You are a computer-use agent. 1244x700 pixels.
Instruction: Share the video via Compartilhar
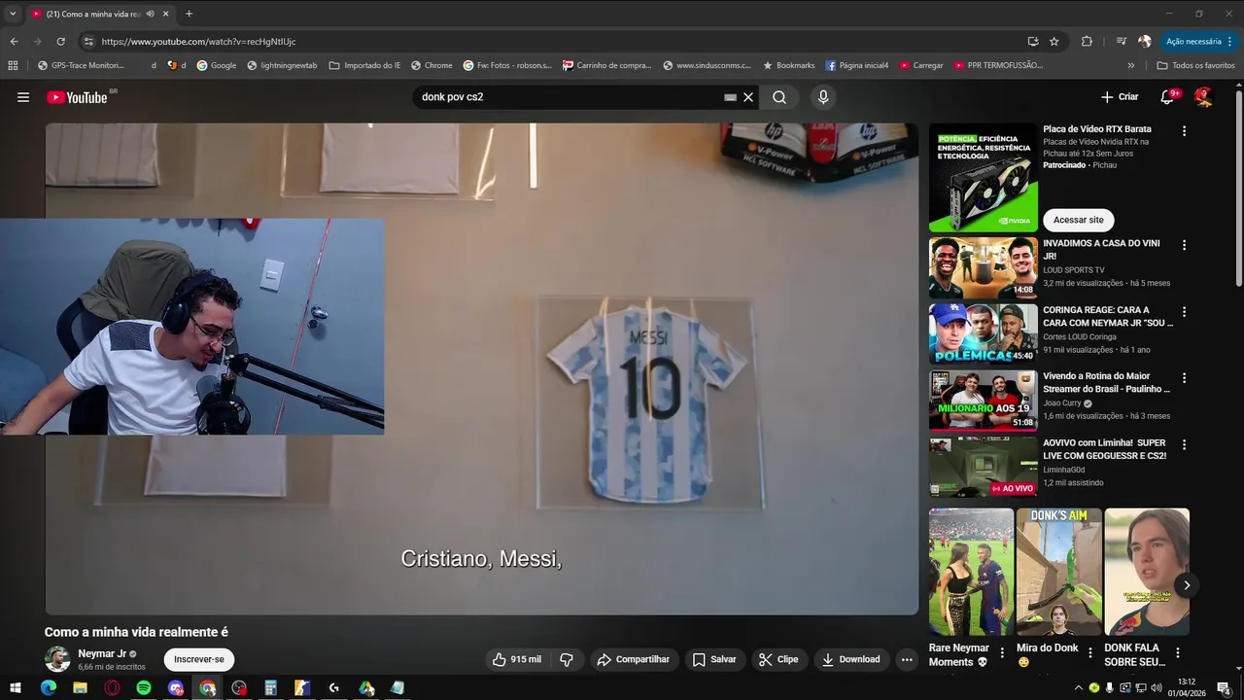(633, 659)
